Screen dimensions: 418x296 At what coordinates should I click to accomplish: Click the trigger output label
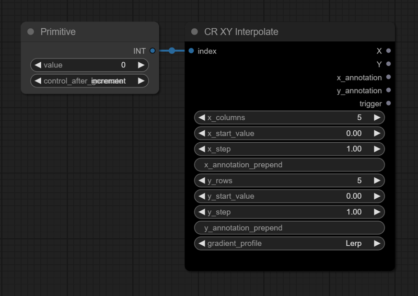coord(370,104)
